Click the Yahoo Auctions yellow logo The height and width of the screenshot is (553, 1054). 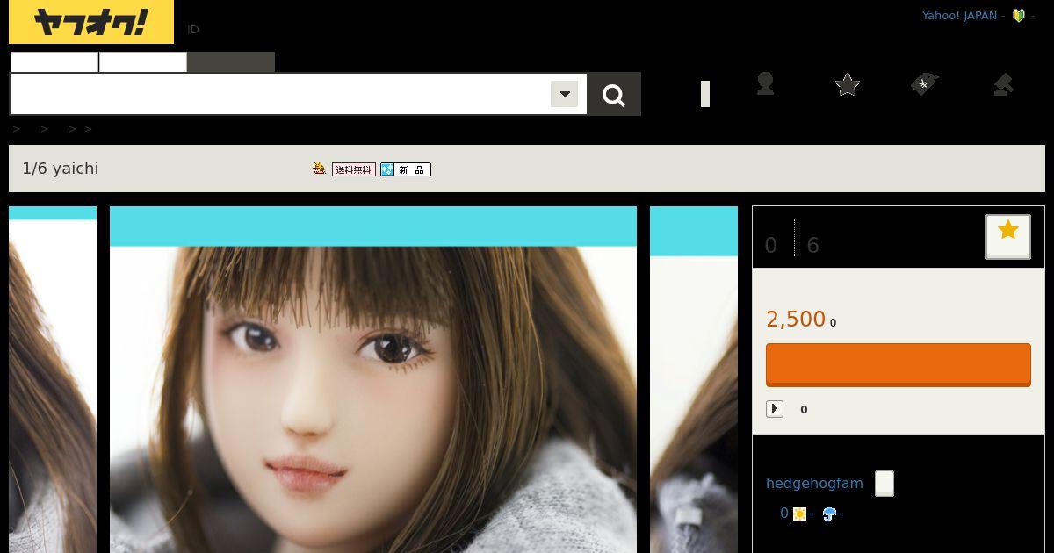tap(91, 22)
